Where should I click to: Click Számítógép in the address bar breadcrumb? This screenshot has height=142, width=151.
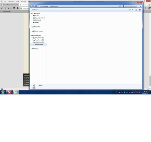45,6
